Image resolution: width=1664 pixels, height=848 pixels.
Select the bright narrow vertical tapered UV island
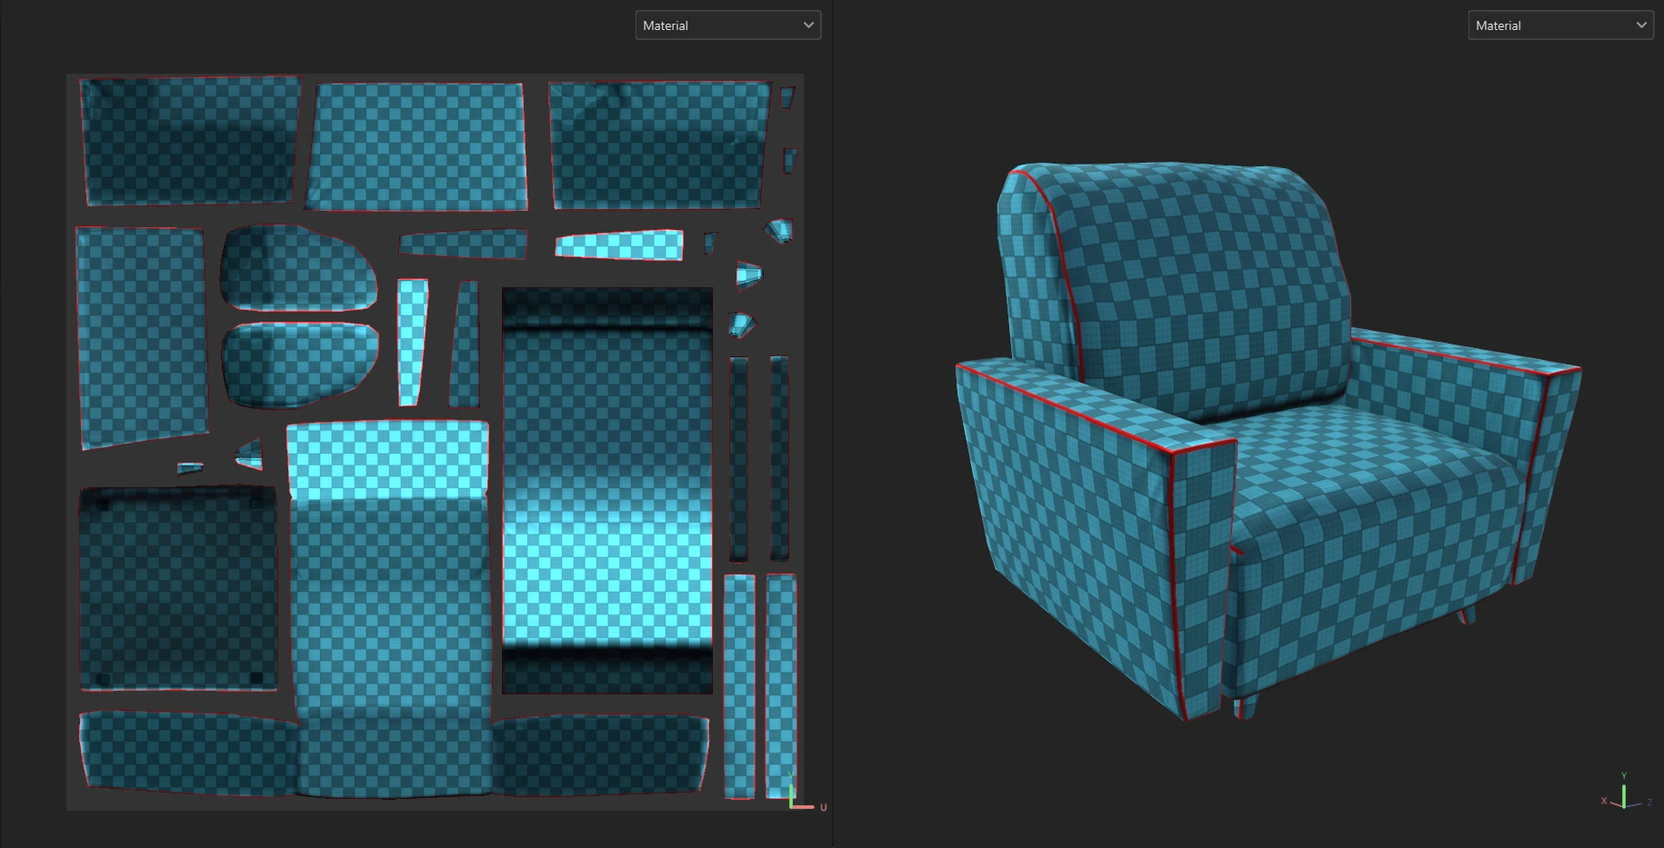pos(412,341)
